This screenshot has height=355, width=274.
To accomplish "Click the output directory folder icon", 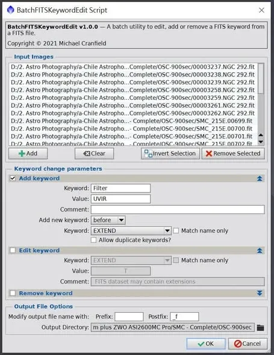I will [x=260, y=327].
